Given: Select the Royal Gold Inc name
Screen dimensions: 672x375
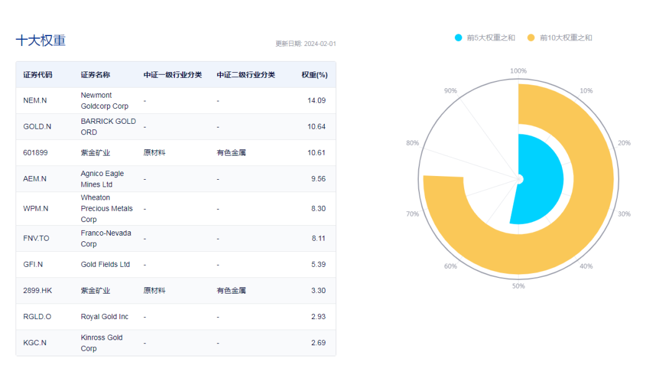Looking at the screenshot, I should tap(105, 317).
